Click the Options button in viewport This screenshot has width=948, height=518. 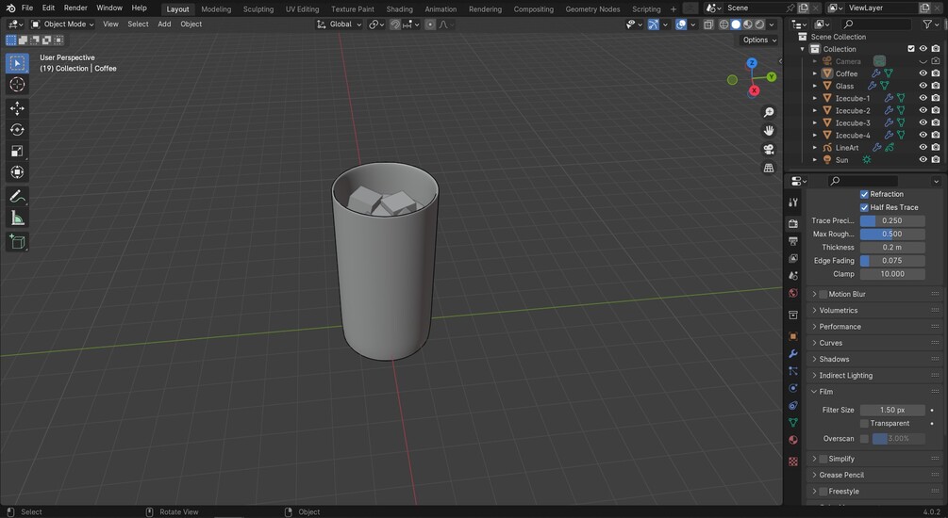click(x=758, y=40)
